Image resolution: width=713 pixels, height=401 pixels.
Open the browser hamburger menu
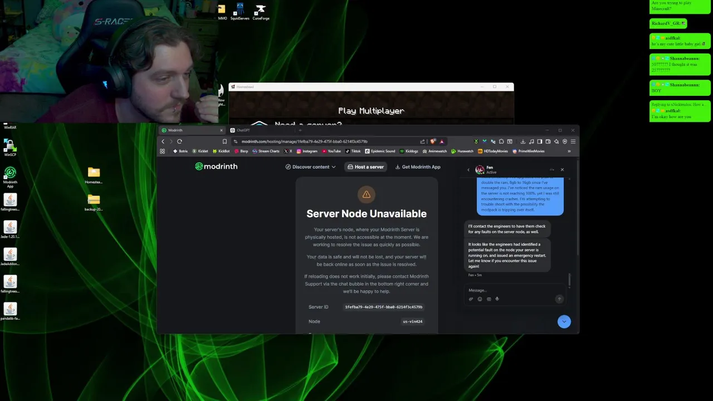[x=573, y=141]
